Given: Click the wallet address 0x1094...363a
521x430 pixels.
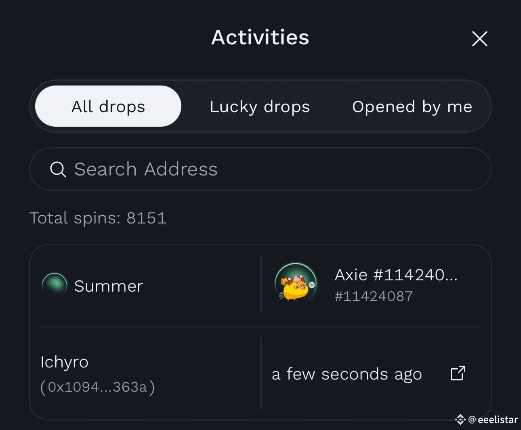Looking at the screenshot, I should (97, 387).
